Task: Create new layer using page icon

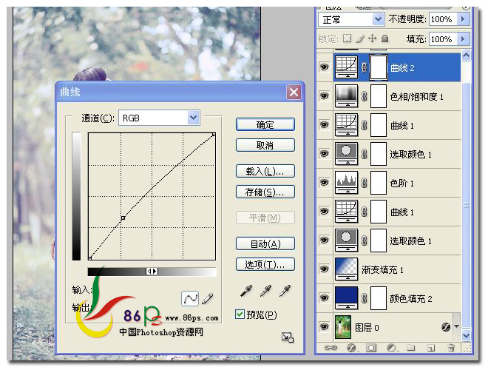Action: tap(431, 348)
